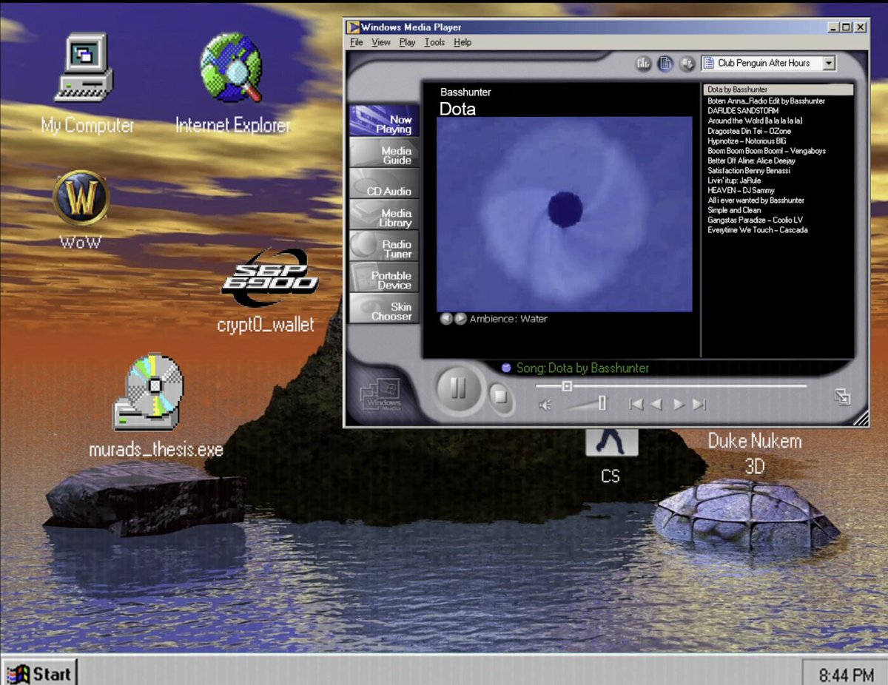Open the View menu

point(381,42)
